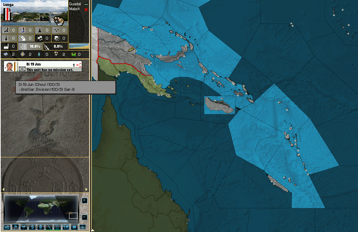Screen dimensions: 358x232
Task: Toggle the political flag map mode
Action: coord(15,227)
